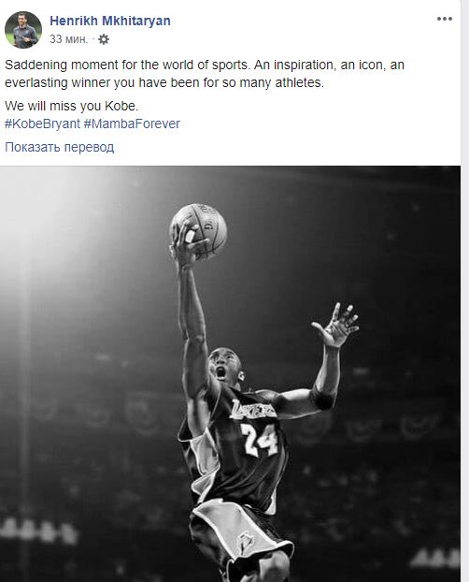Open the post options three-dots menu
Image resolution: width=469 pixels, height=582 pixels.
[x=444, y=19]
